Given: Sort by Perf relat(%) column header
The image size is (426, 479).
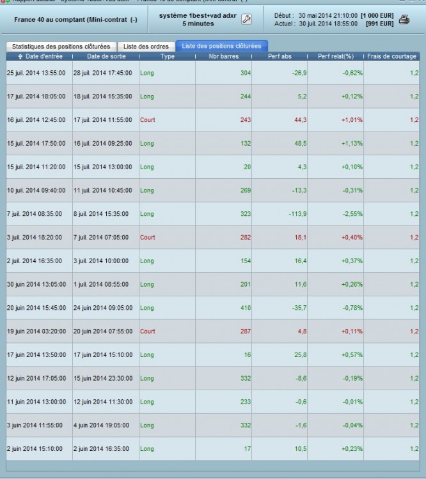Looking at the screenshot, I should click(336, 56).
